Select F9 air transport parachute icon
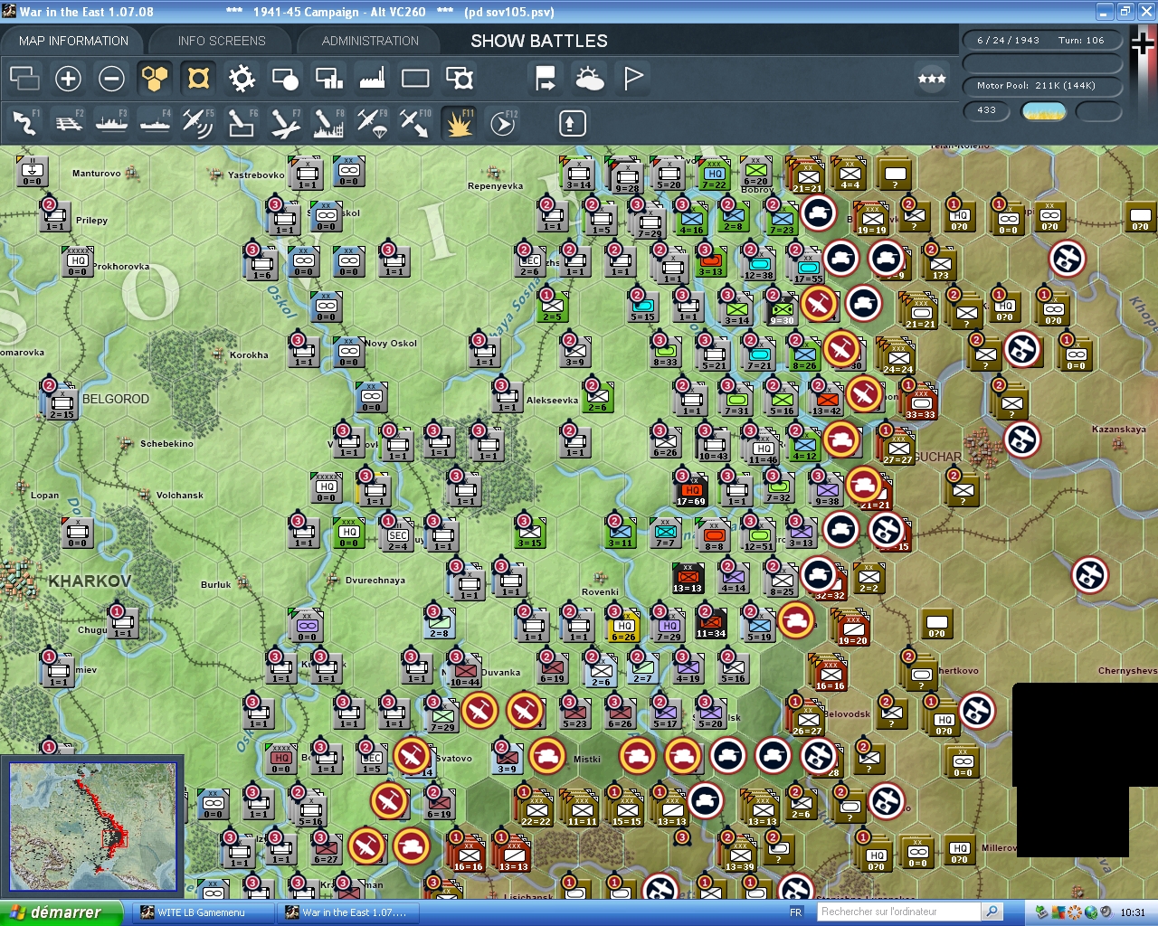The width and height of the screenshot is (1158, 926). click(x=372, y=122)
